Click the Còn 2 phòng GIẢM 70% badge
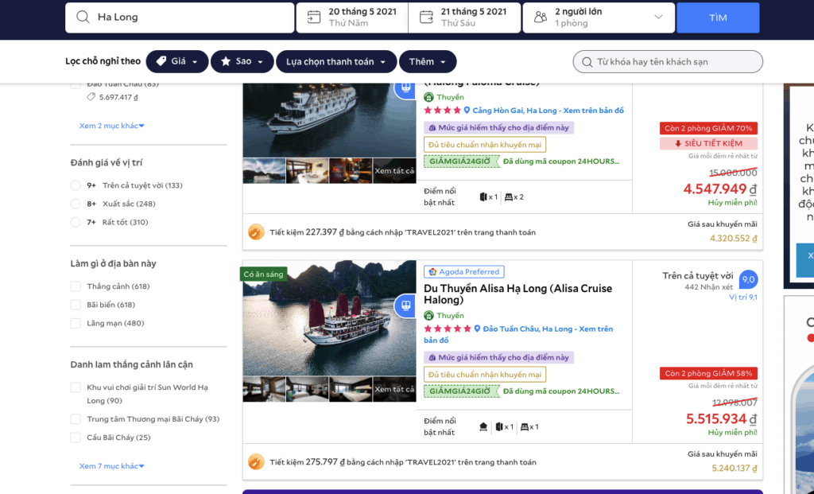Viewport: 814px width, 494px height. 708,128
